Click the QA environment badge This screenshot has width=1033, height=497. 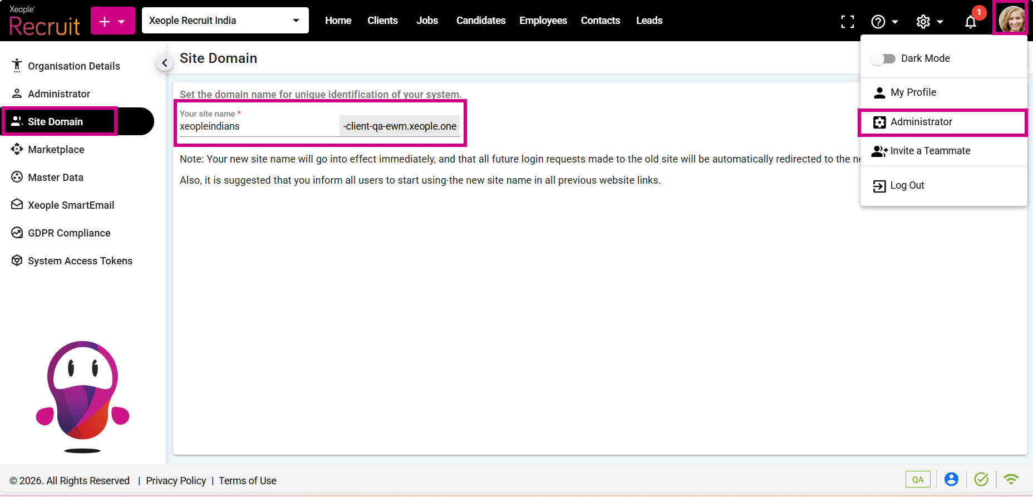click(x=918, y=479)
